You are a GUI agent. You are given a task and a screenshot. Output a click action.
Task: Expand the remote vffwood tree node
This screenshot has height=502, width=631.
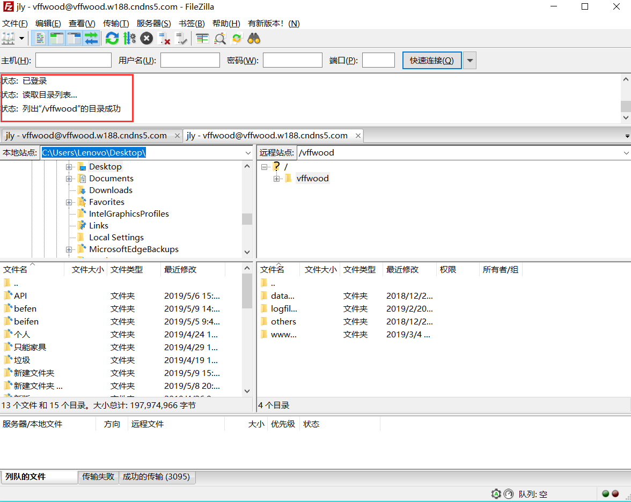(x=276, y=179)
